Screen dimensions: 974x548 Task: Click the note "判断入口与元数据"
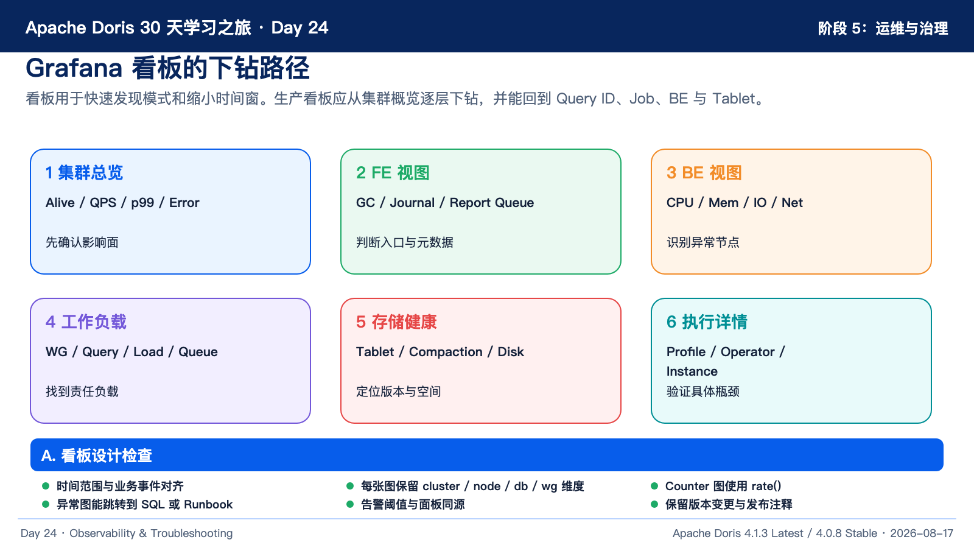pyautogui.click(x=405, y=242)
